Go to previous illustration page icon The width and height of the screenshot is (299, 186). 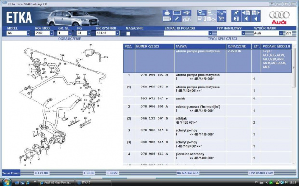(x=246, y=13)
